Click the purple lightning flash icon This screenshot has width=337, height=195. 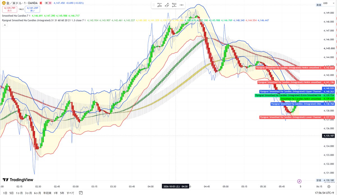(299, 181)
